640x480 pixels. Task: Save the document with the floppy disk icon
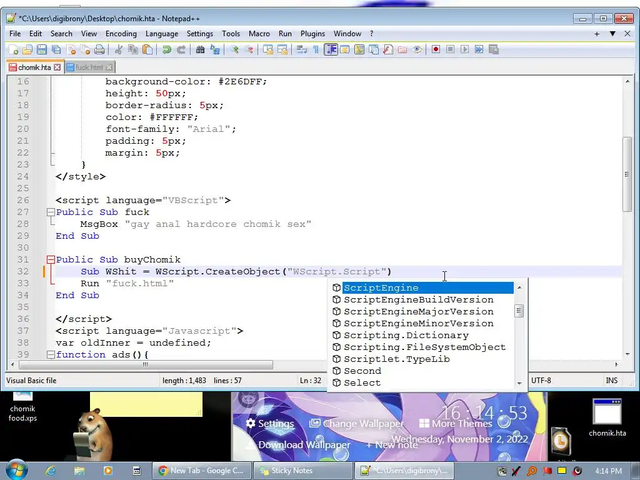pyautogui.click(x=42, y=50)
